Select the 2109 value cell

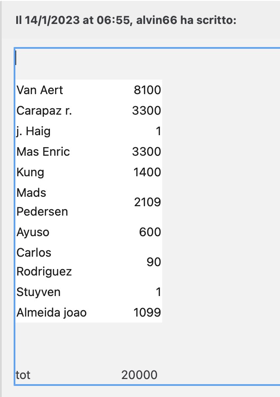[x=147, y=202]
